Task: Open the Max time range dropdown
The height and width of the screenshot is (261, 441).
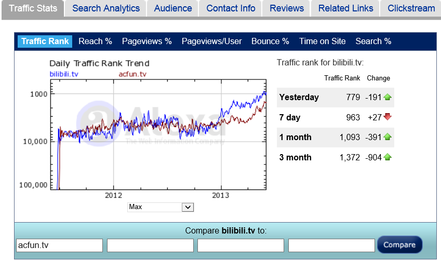Action: pyautogui.click(x=161, y=207)
